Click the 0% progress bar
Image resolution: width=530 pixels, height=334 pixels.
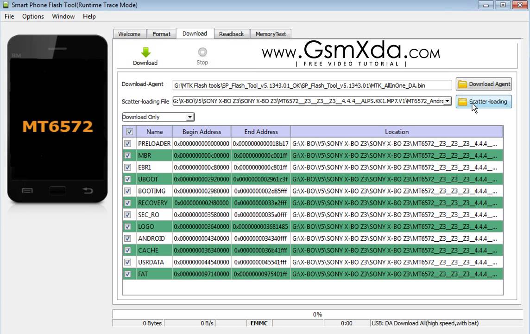pos(317,315)
